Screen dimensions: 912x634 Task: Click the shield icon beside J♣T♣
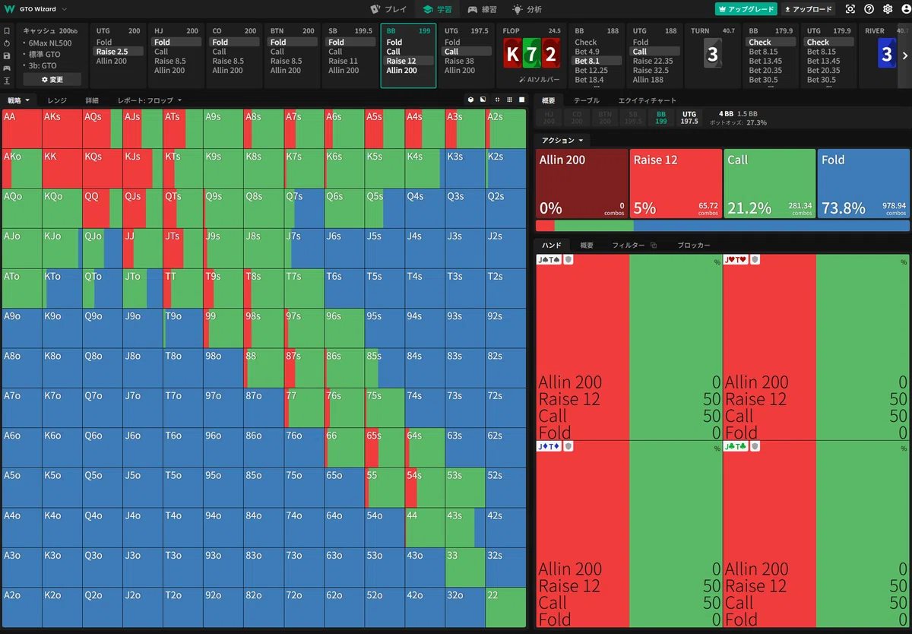click(755, 446)
